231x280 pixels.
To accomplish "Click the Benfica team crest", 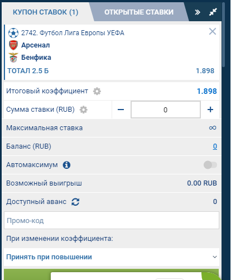I will pos(13,58).
